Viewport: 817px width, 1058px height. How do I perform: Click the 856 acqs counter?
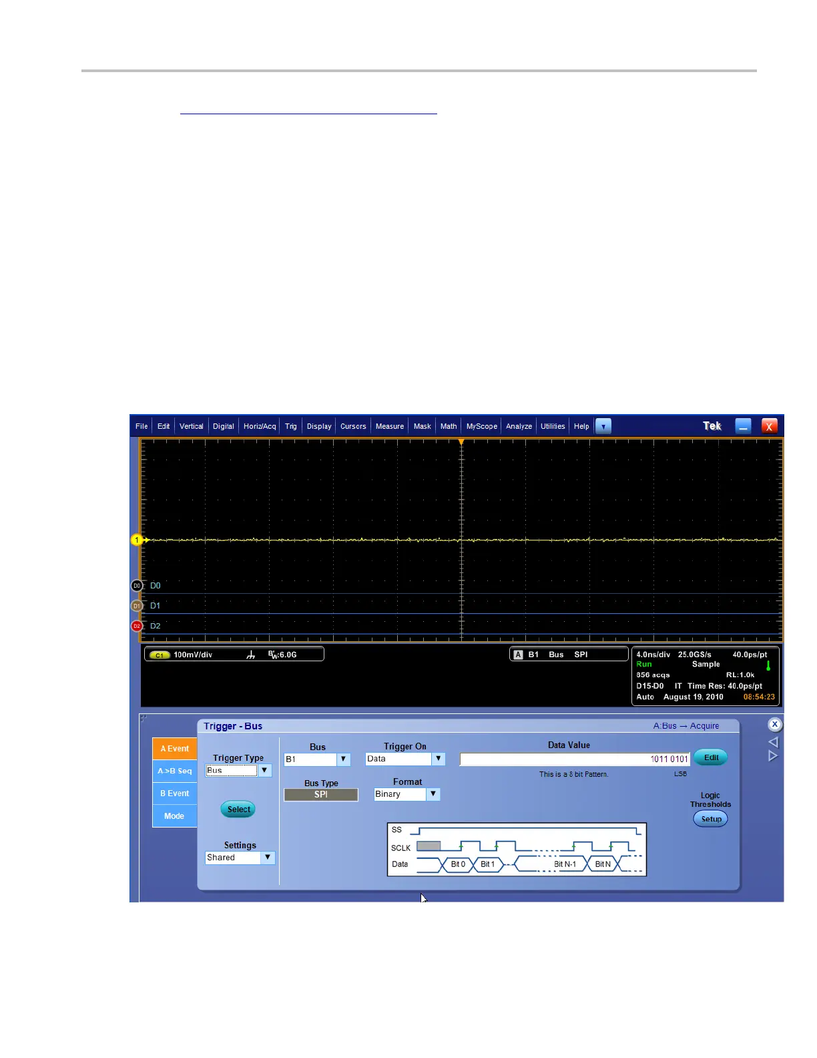click(653, 675)
